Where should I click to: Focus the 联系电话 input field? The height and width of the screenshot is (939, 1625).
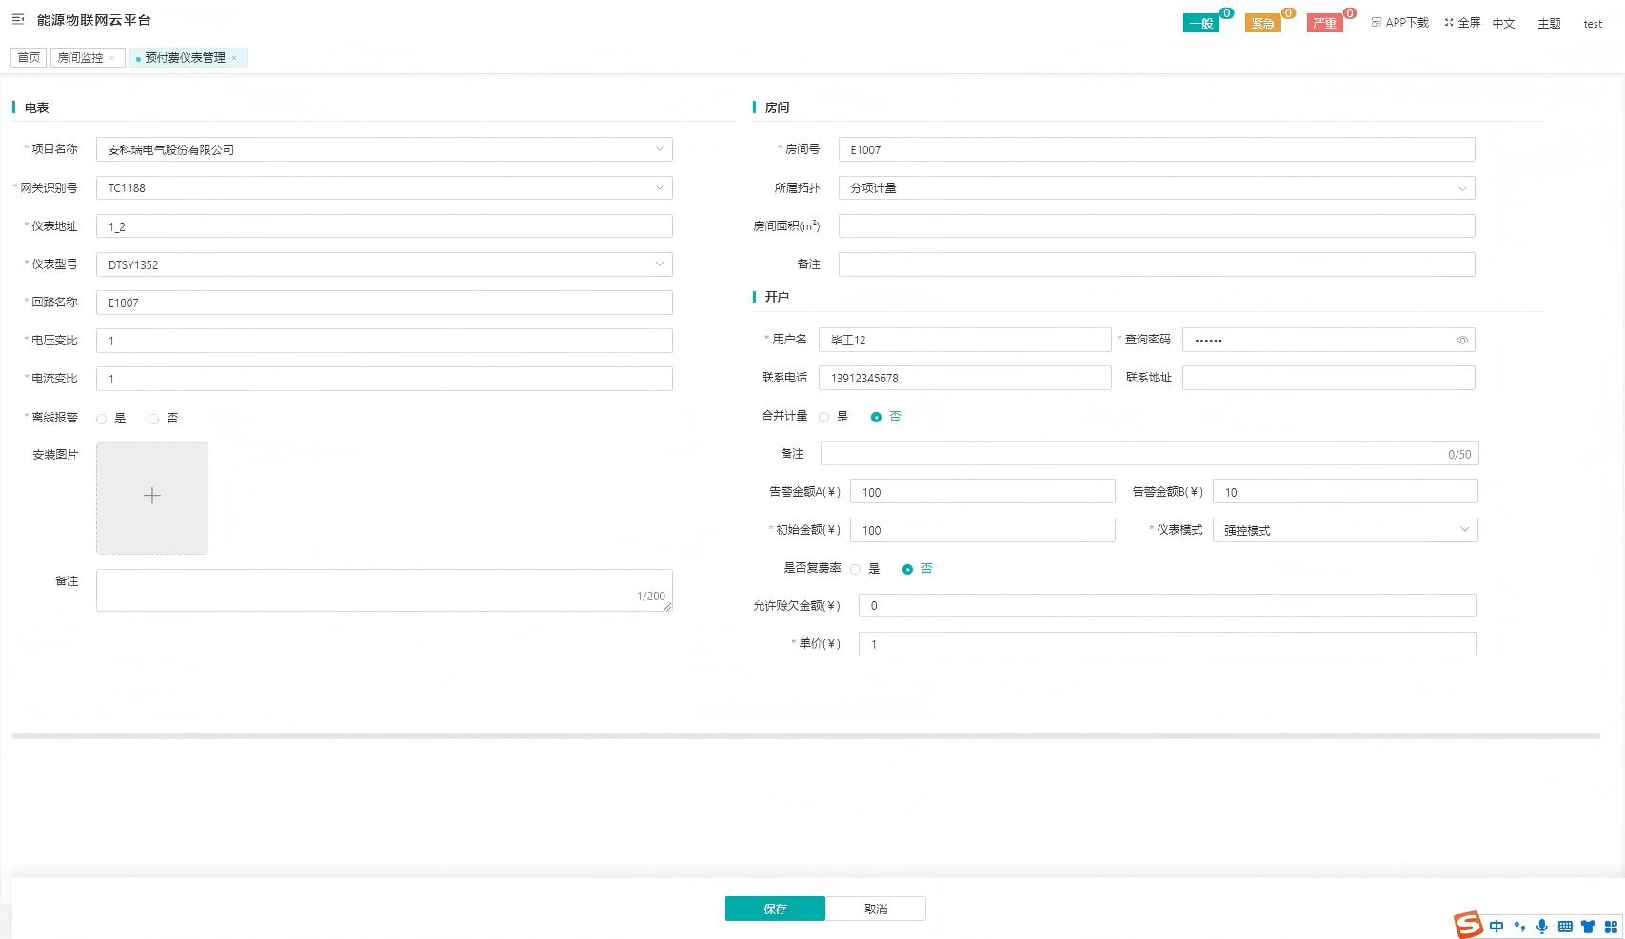tap(965, 378)
